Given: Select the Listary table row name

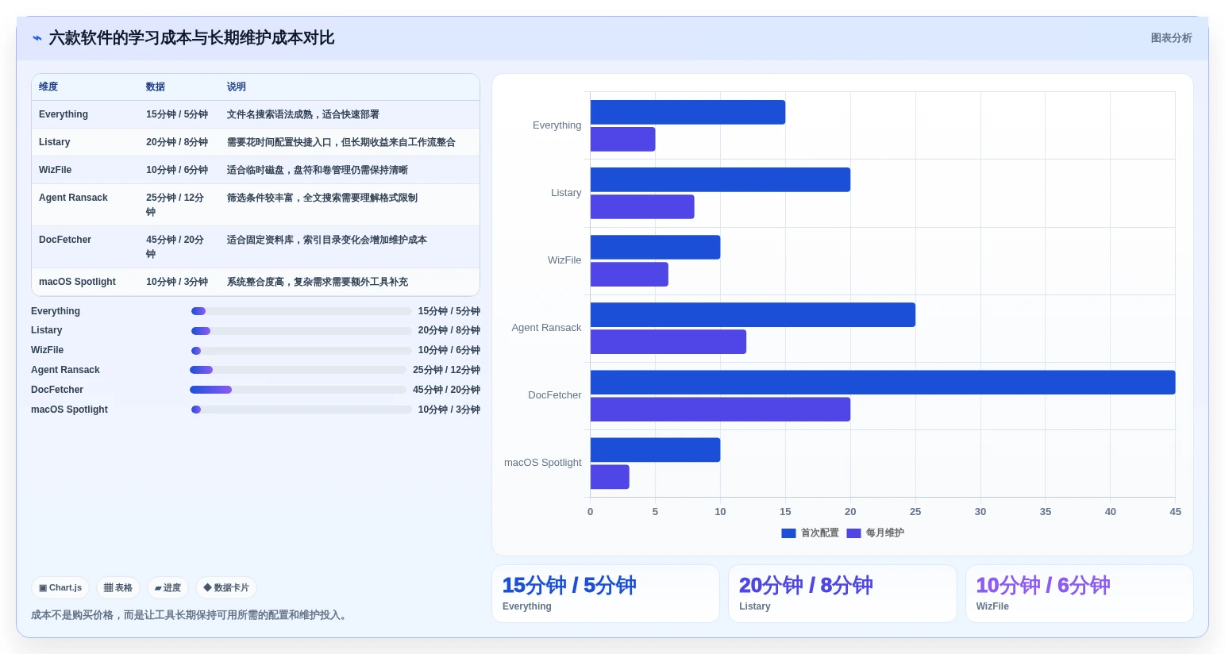Looking at the screenshot, I should tap(55, 142).
